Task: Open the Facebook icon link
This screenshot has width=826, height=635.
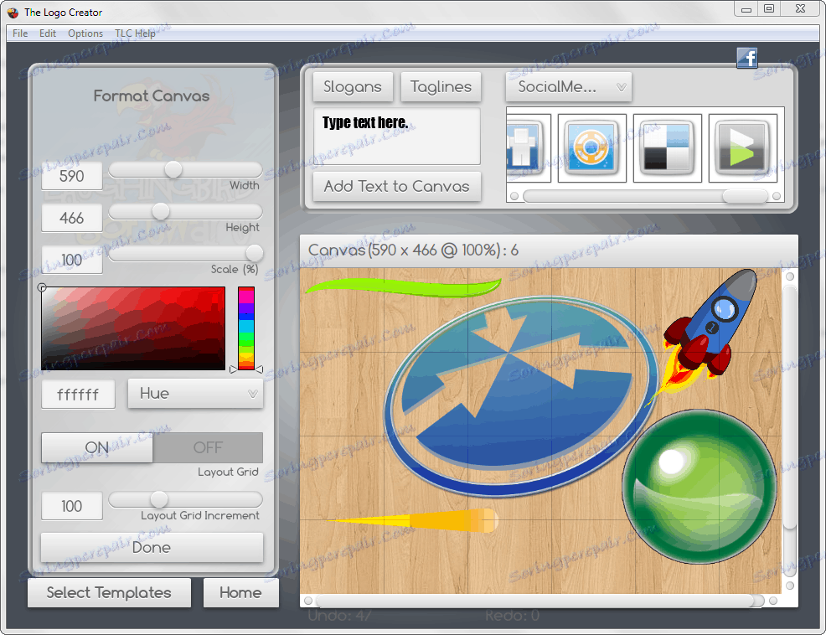Action: (x=746, y=58)
